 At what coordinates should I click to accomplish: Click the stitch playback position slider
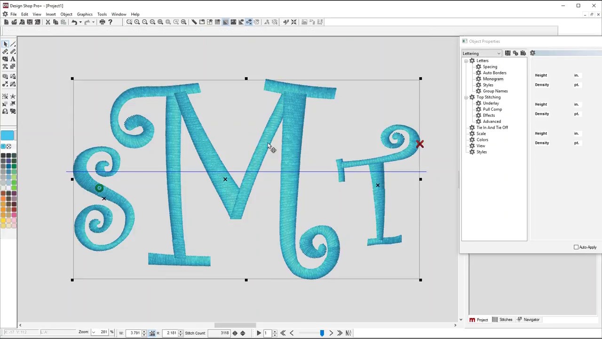[x=322, y=333]
